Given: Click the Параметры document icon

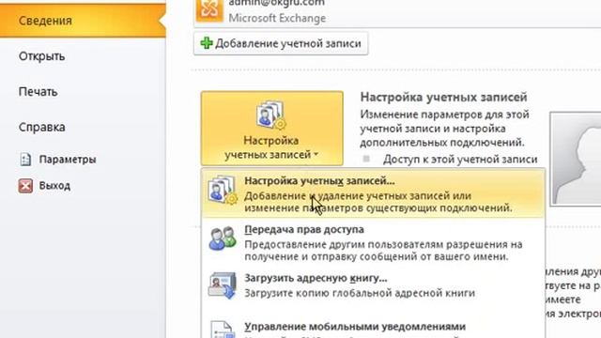Looking at the screenshot, I should (x=25, y=160).
